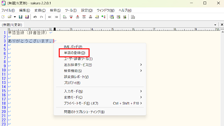This screenshot has height=126, width=224.
Task: Click the rightmost toolbar icon
Action: click(x=133, y=17)
